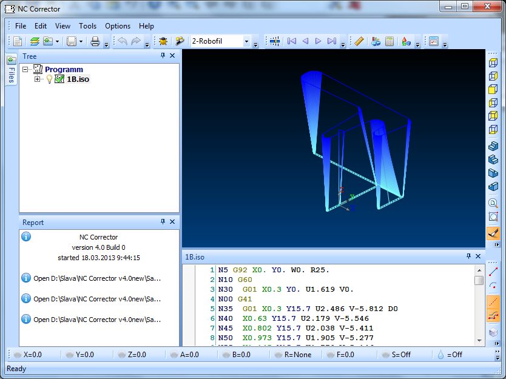This screenshot has width=506, height=379.
Task: Select the fourth cube view icon
Action: (493, 102)
